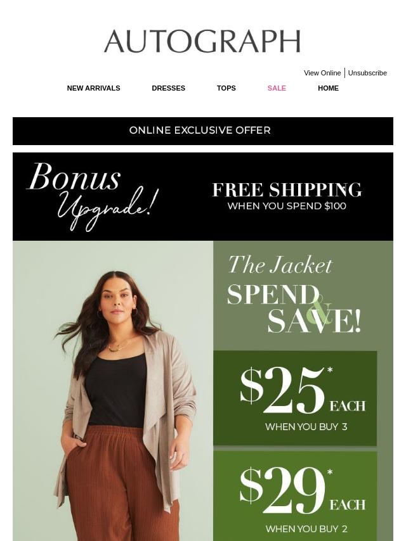The height and width of the screenshot is (541, 406).
Task: Click 'The Jacket' heading
Action: [280, 265]
